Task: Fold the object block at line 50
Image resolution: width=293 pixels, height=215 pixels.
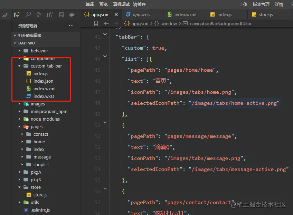Action: pos(105,122)
